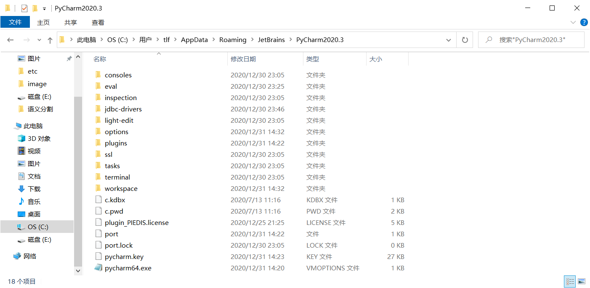Screen dimensions: 590x288
Task: Select 网络 in navigation pane
Action: [29, 256]
